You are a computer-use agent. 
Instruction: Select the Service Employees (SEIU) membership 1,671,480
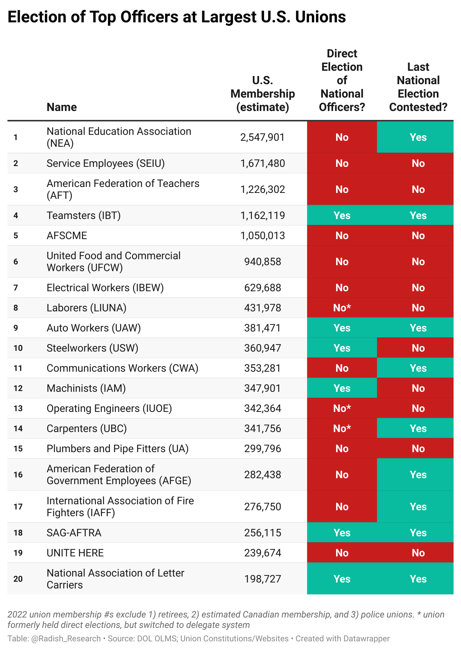tap(262, 163)
